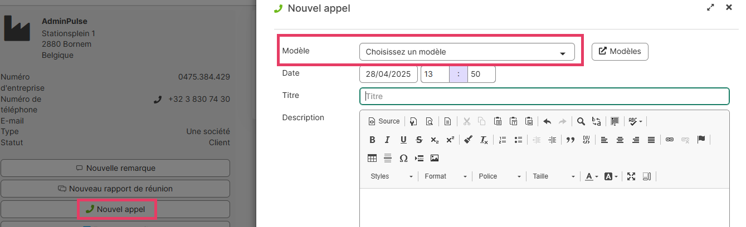Toggle strikethrough formatting
746x227 pixels.
[419, 140]
